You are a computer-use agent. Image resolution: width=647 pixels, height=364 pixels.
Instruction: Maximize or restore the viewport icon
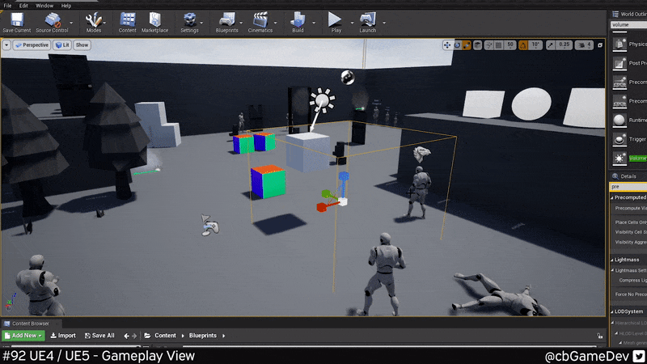tap(600, 45)
